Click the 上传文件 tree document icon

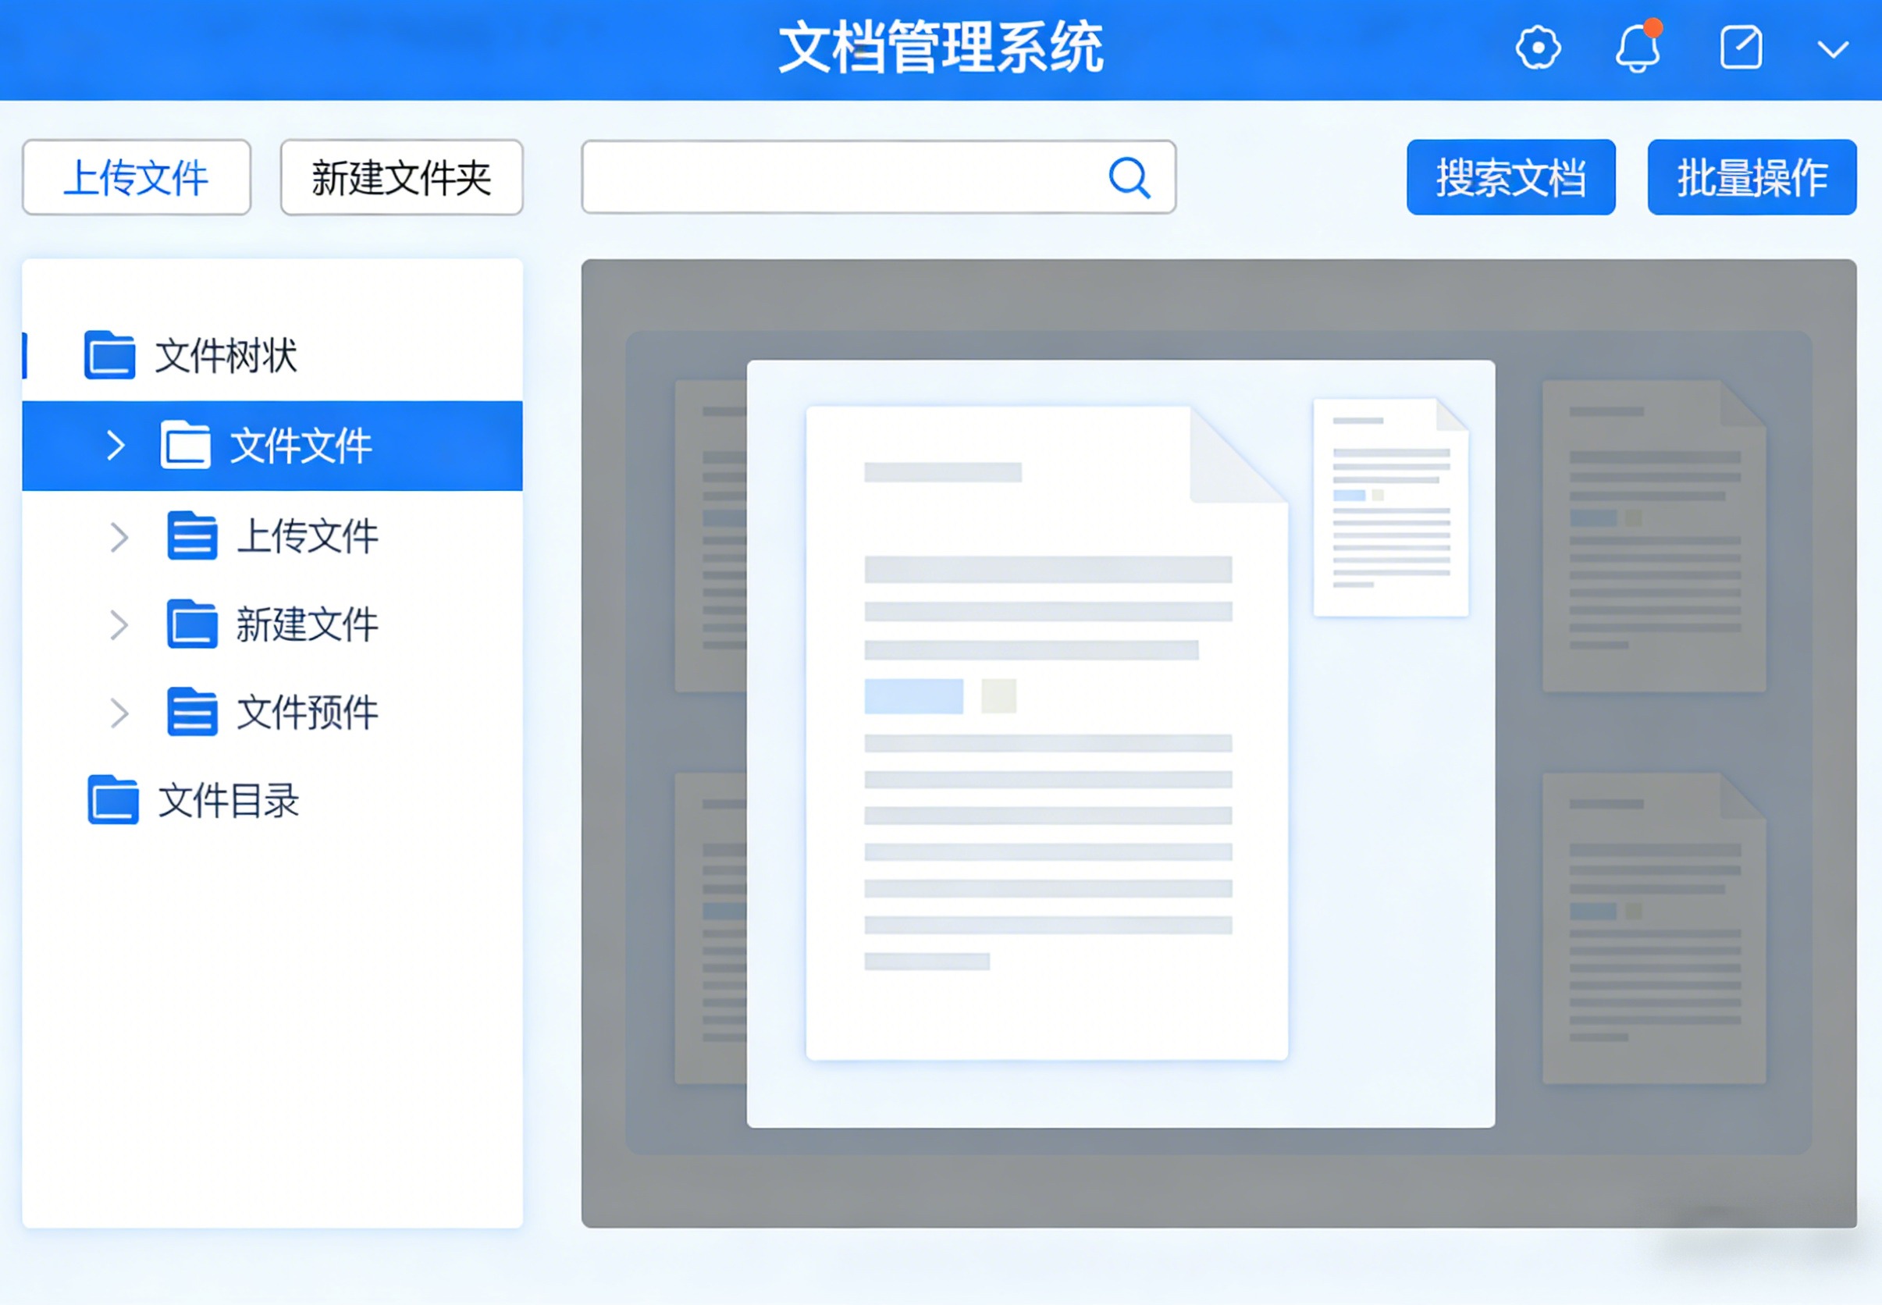pos(192,535)
